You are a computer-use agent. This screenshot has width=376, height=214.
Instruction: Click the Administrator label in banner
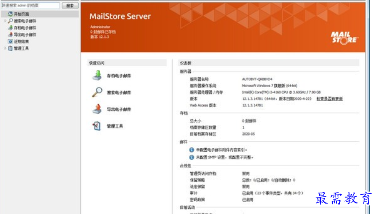click(x=100, y=27)
